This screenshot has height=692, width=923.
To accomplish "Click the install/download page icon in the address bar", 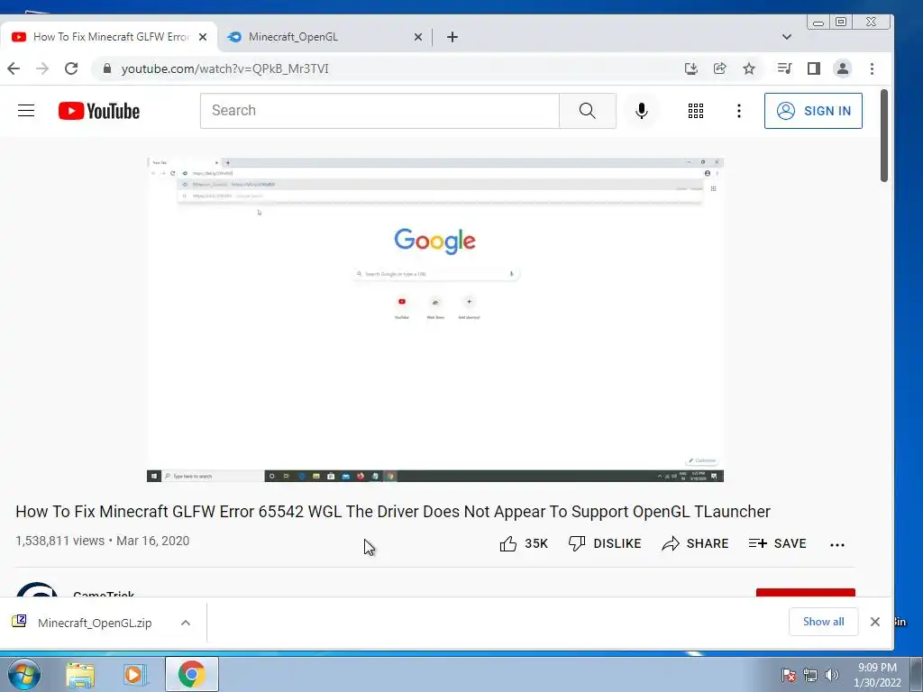I will click(x=691, y=68).
